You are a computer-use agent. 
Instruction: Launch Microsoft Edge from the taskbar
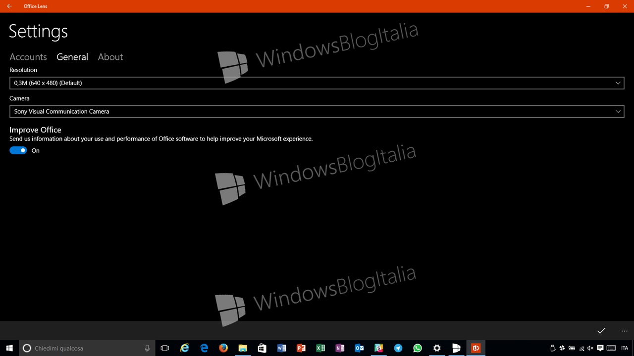(x=204, y=348)
